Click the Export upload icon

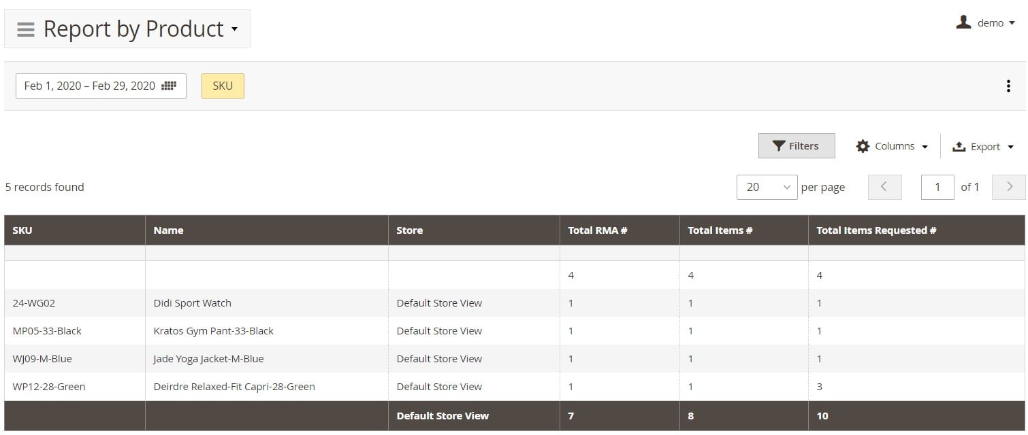959,146
